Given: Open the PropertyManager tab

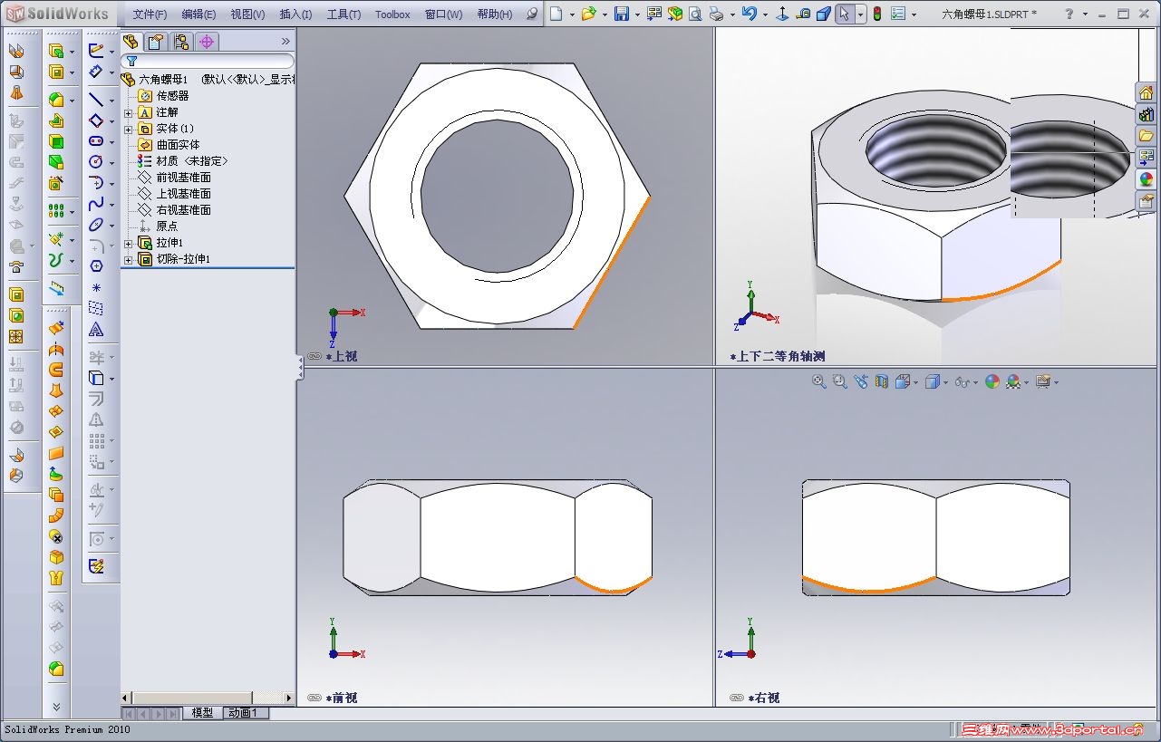Looking at the screenshot, I should click(x=156, y=42).
